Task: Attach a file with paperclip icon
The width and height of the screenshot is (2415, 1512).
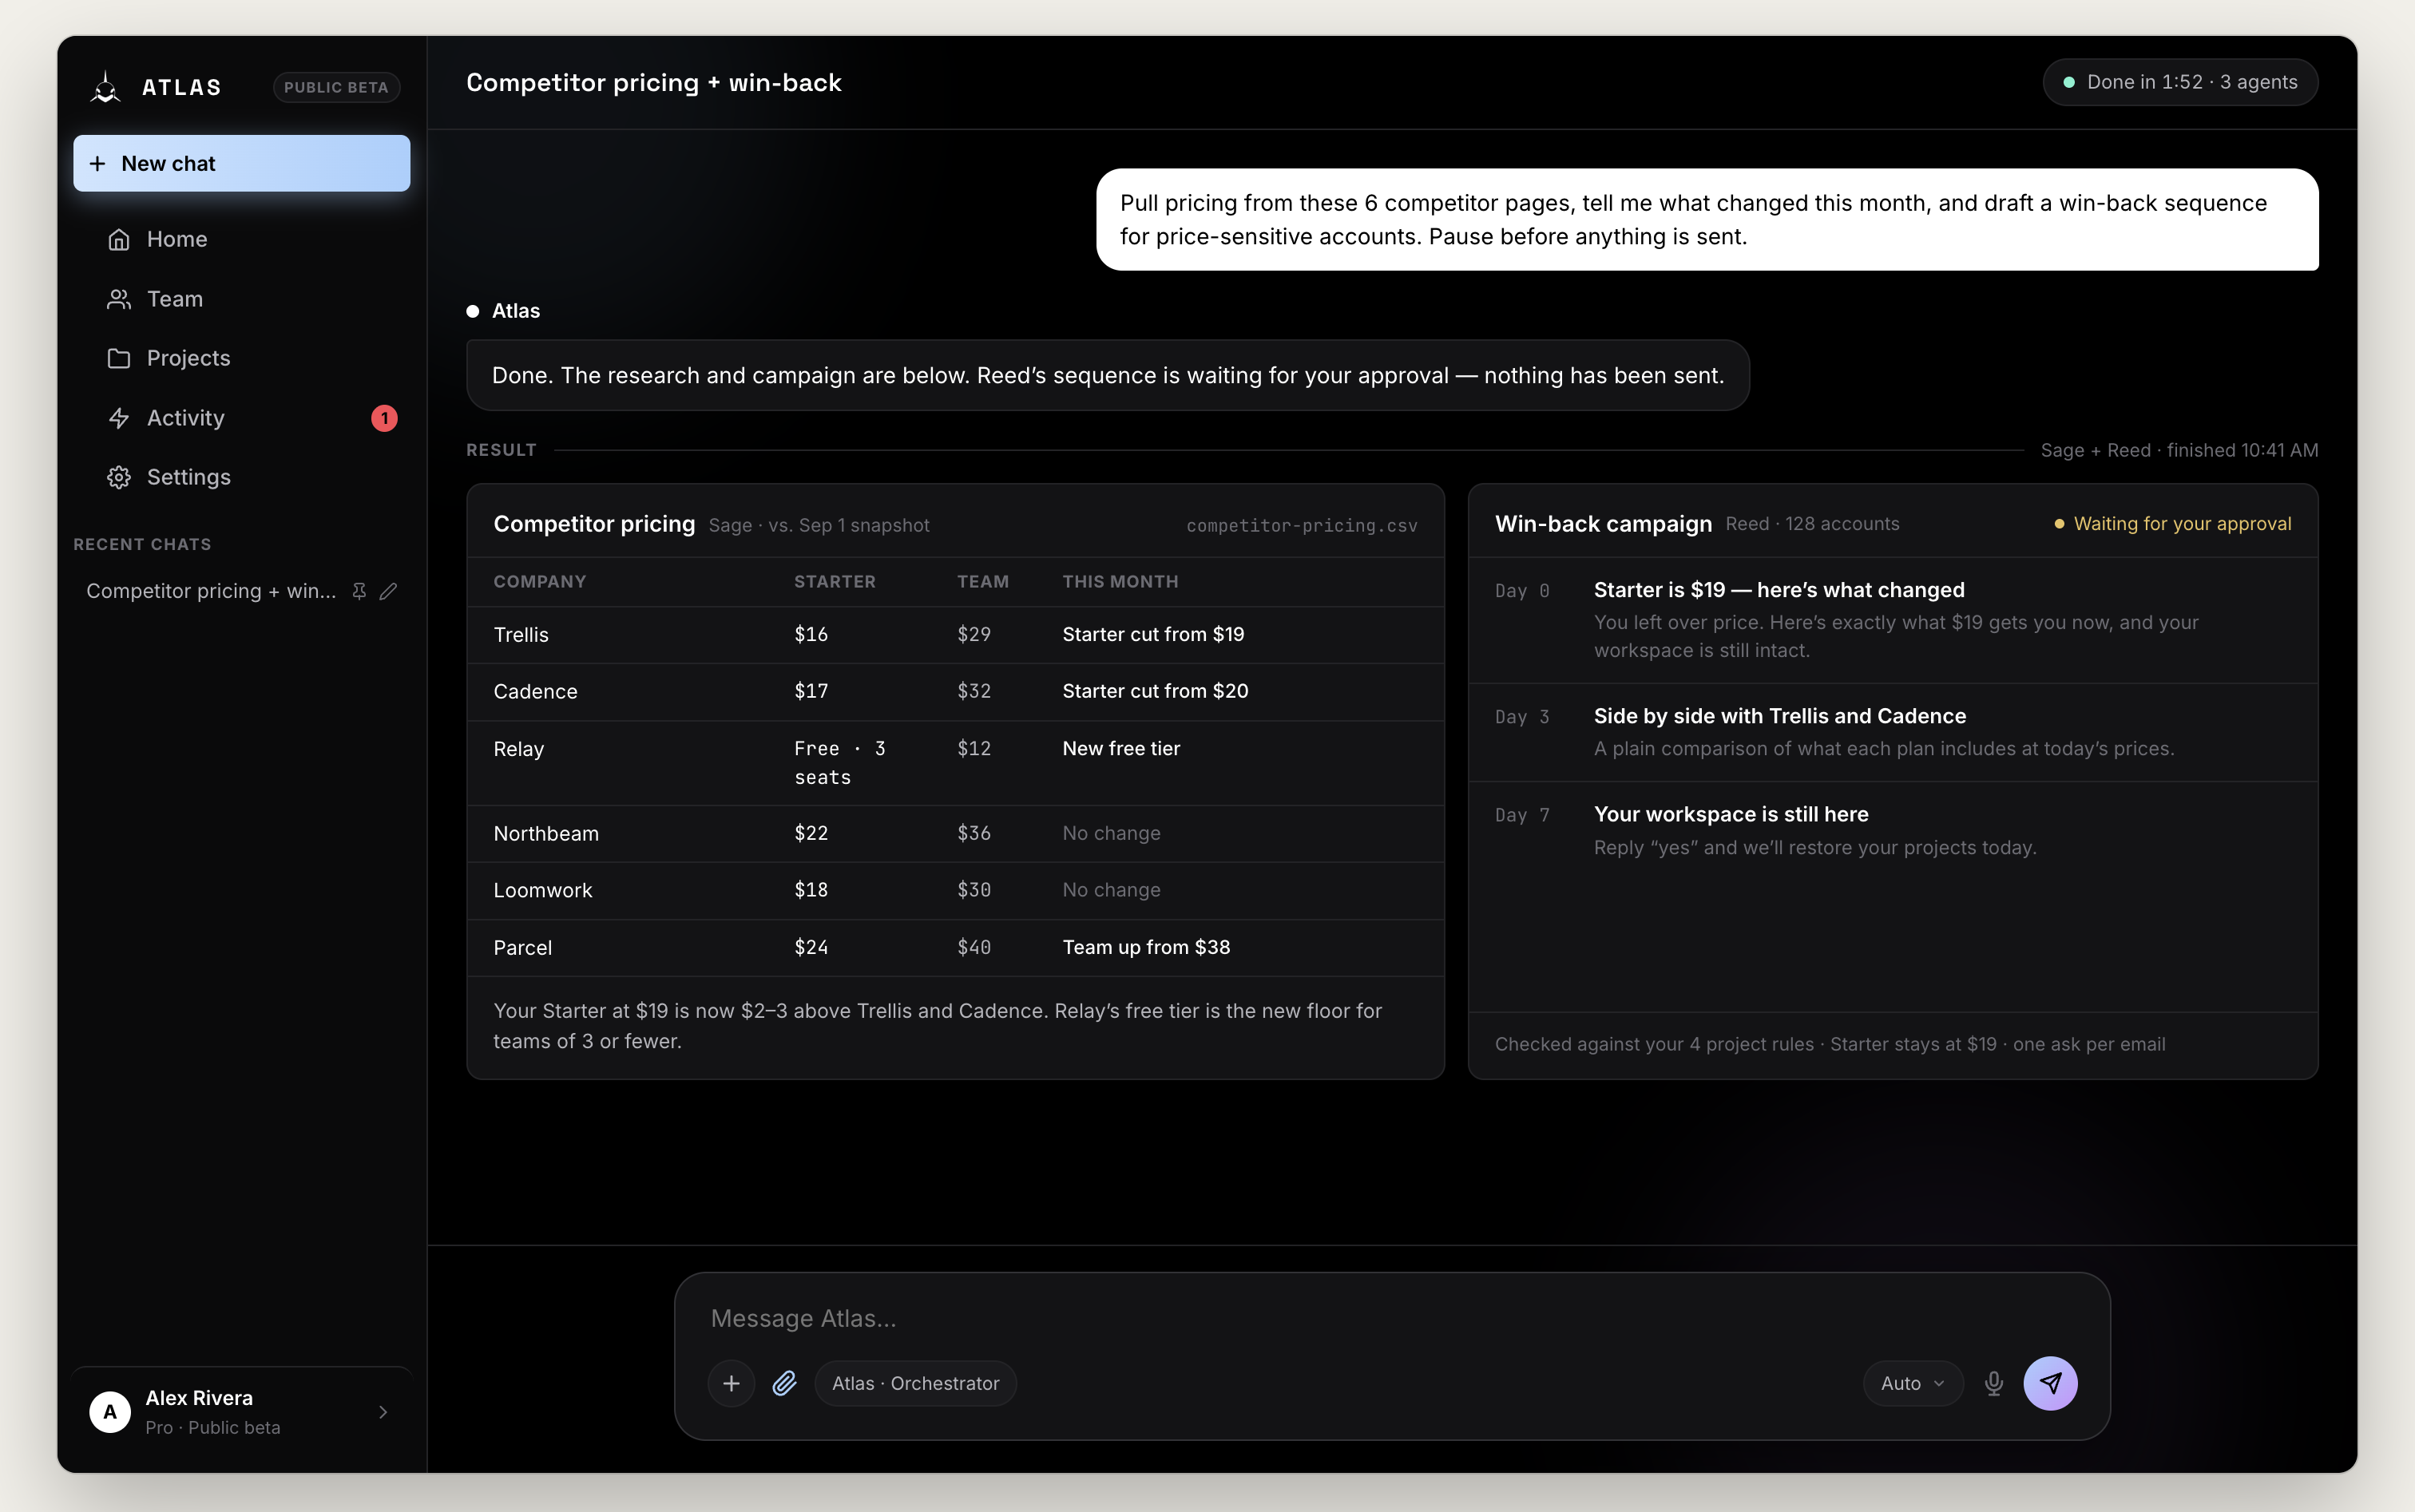Action: [x=784, y=1383]
